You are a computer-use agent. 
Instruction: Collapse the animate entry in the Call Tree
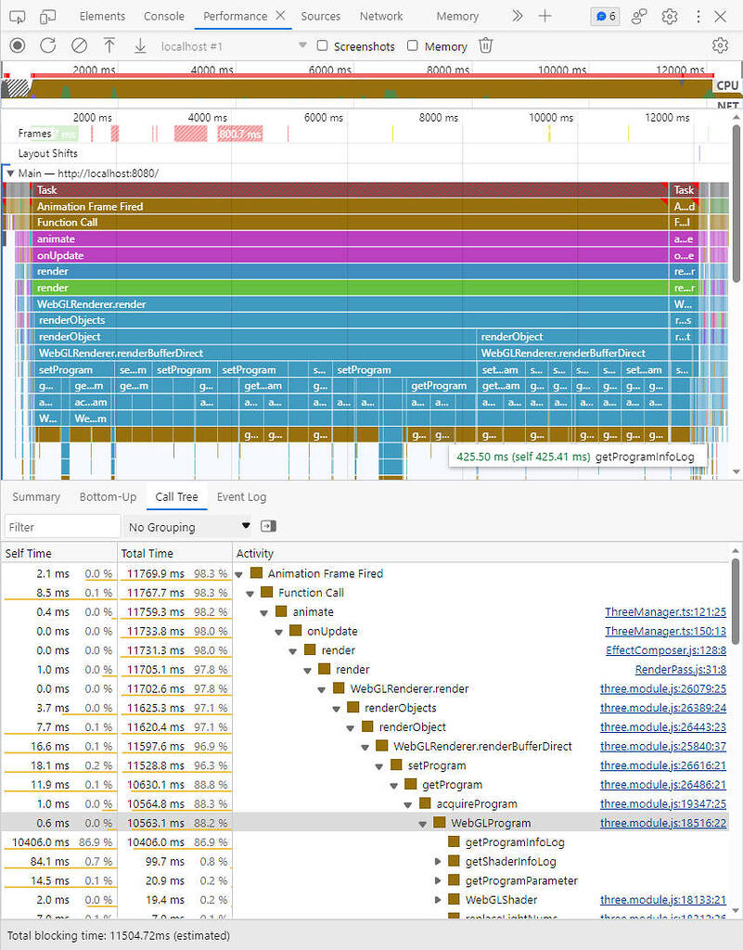pyautogui.click(x=264, y=611)
